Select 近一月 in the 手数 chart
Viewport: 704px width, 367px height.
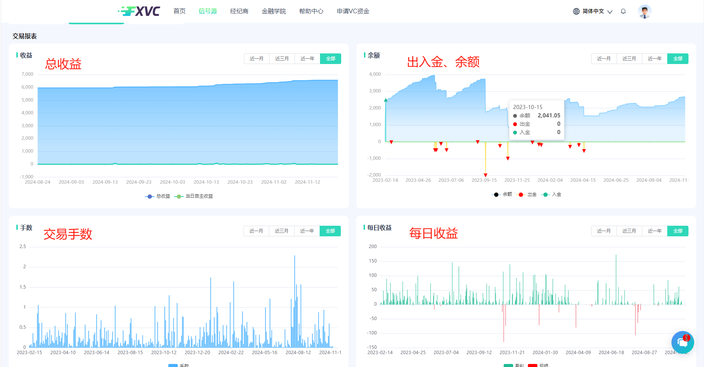pos(256,231)
